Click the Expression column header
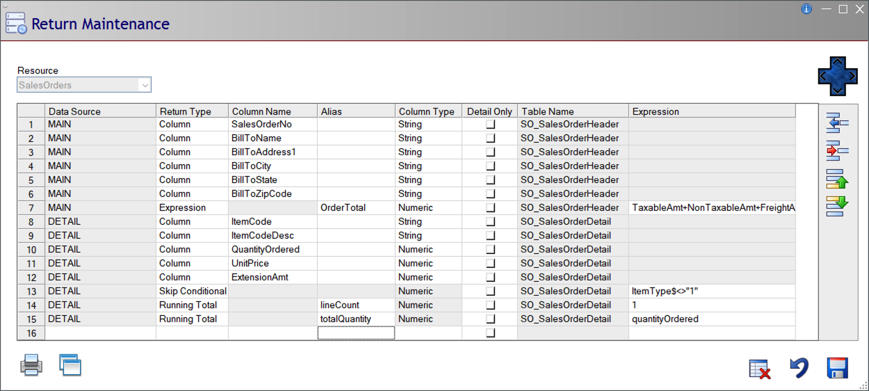 pyautogui.click(x=712, y=111)
